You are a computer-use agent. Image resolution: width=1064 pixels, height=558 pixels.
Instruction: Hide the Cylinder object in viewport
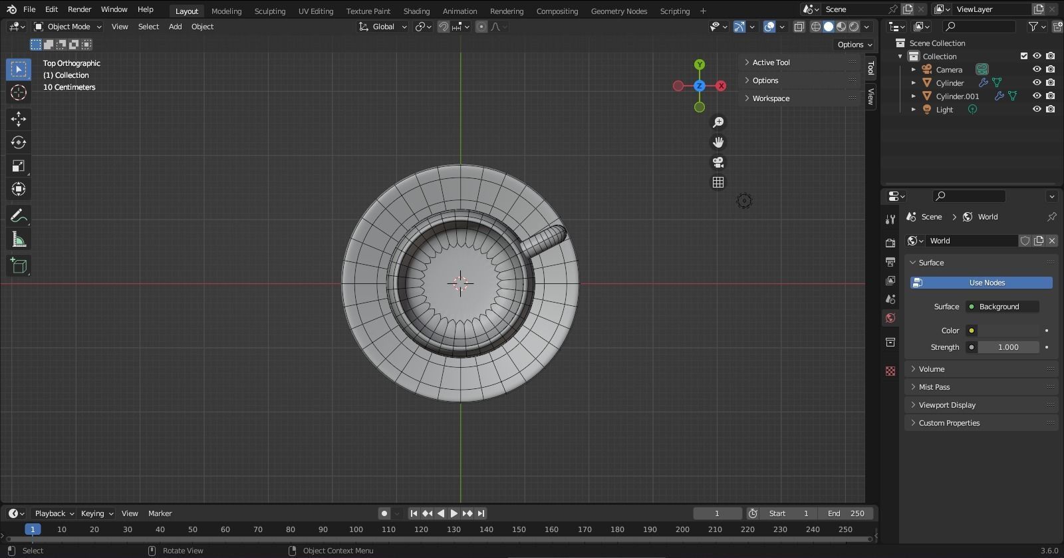coord(1036,82)
